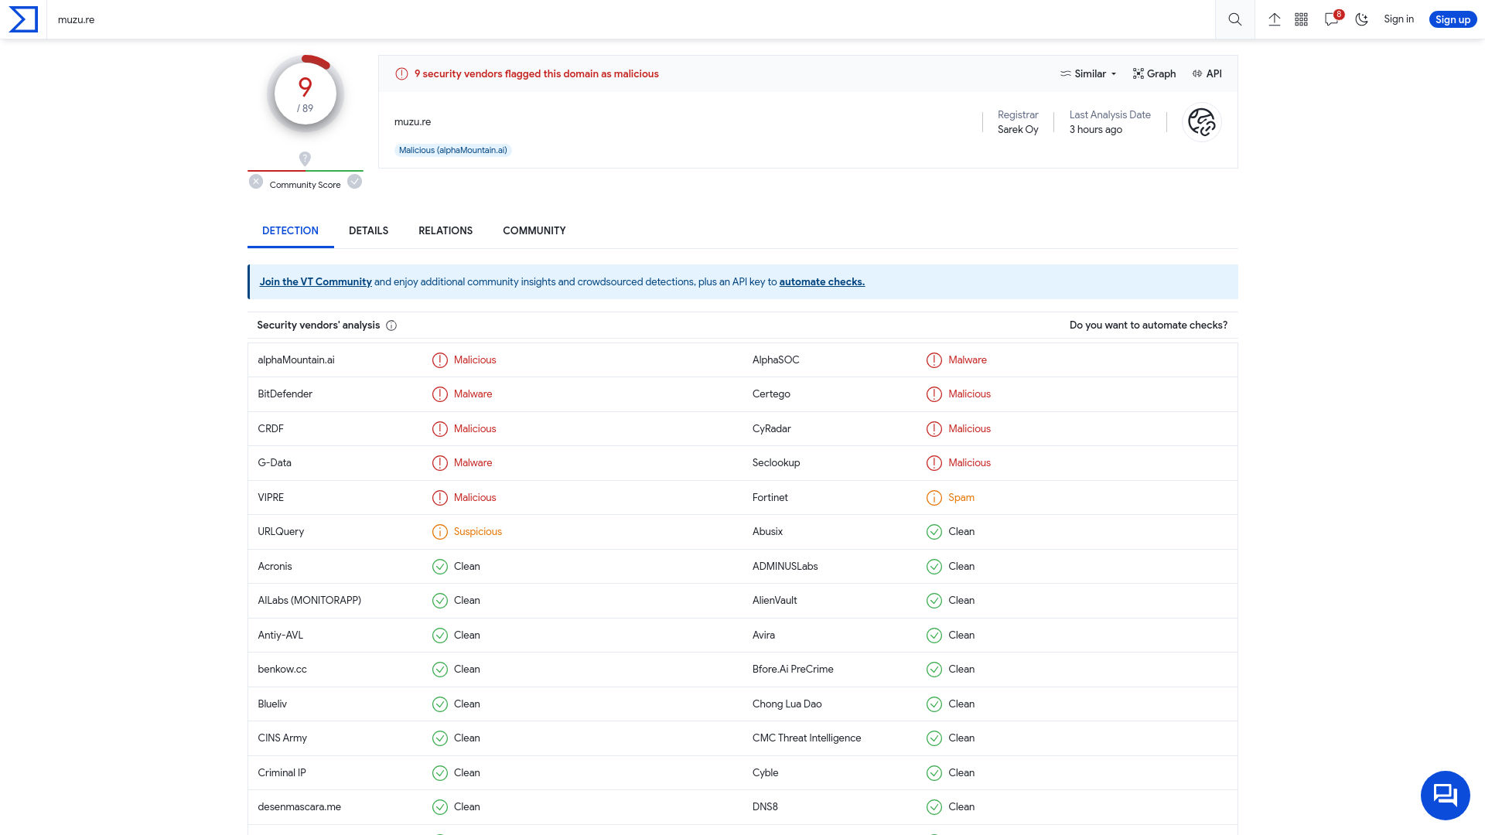Click Certego Malicious alert icon
This screenshot has width=1485, height=835.
point(934,394)
